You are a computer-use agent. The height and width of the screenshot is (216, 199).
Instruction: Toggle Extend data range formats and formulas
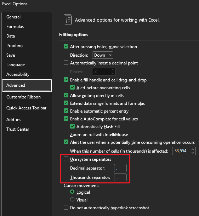click(x=66, y=103)
